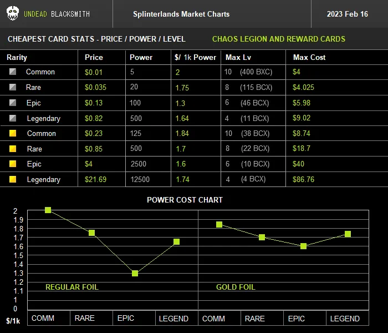The width and height of the screenshot is (388, 333).
Task: Click the gold foil icon beside gold Rare
Action: [13, 149]
